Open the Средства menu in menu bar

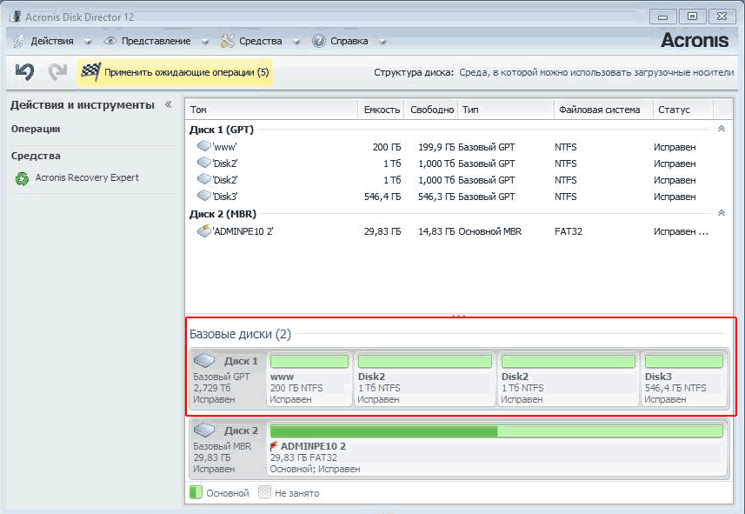click(261, 42)
